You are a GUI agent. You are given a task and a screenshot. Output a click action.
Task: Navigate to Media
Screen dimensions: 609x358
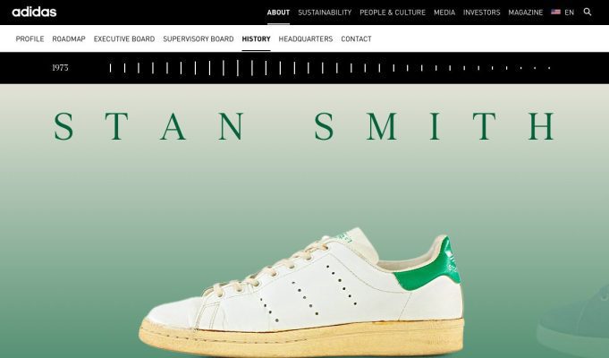point(444,13)
